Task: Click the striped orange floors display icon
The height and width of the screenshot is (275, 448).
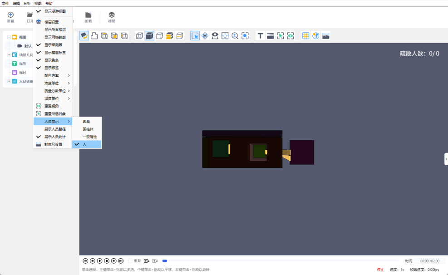Action: coord(169,36)
